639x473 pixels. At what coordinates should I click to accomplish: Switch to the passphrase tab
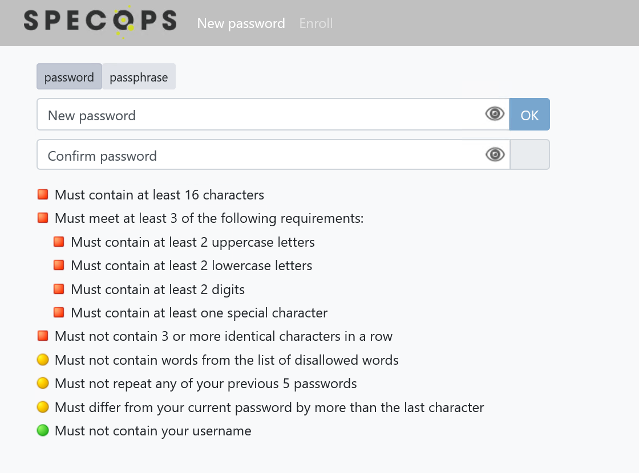[139, 76]
